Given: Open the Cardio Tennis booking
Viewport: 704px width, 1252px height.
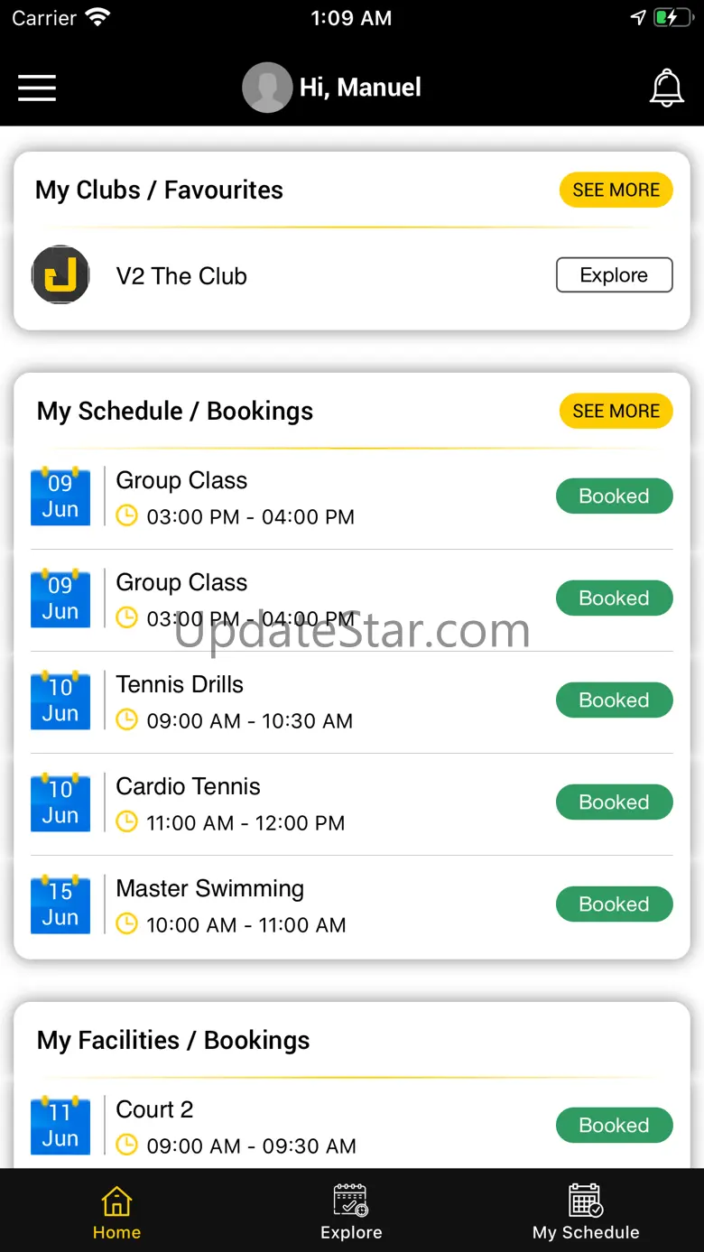Looking at the screenshot, I should (x=230, y=802).
